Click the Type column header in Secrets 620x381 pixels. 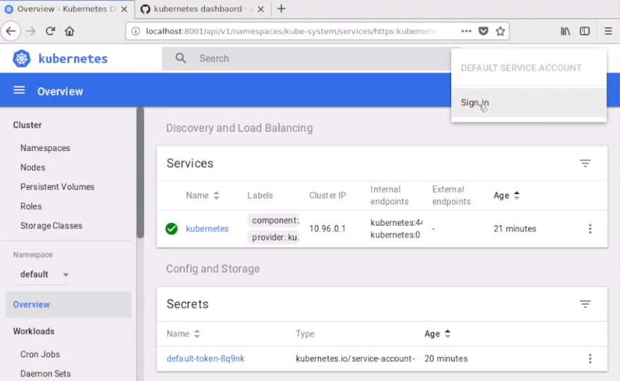click(305, 334)
